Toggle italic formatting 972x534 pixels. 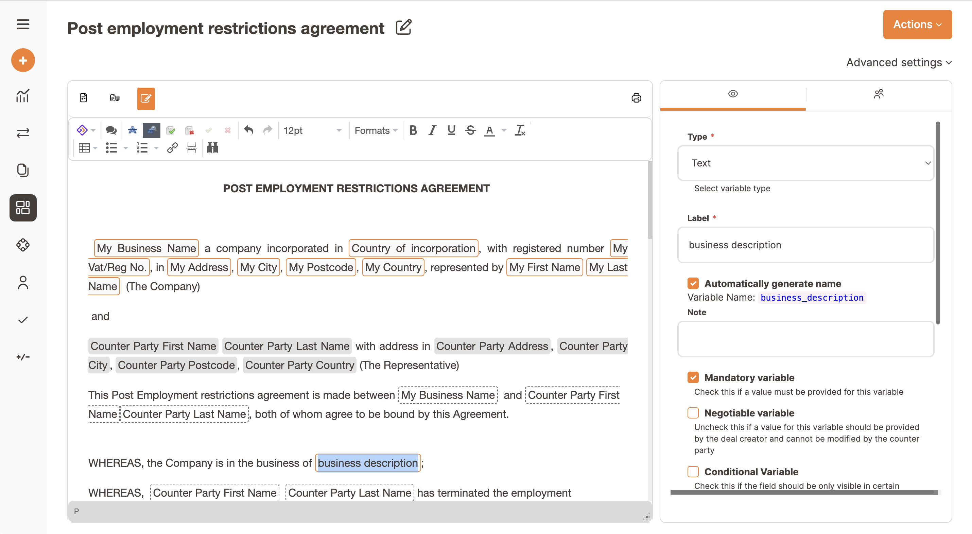pos(432,130)
